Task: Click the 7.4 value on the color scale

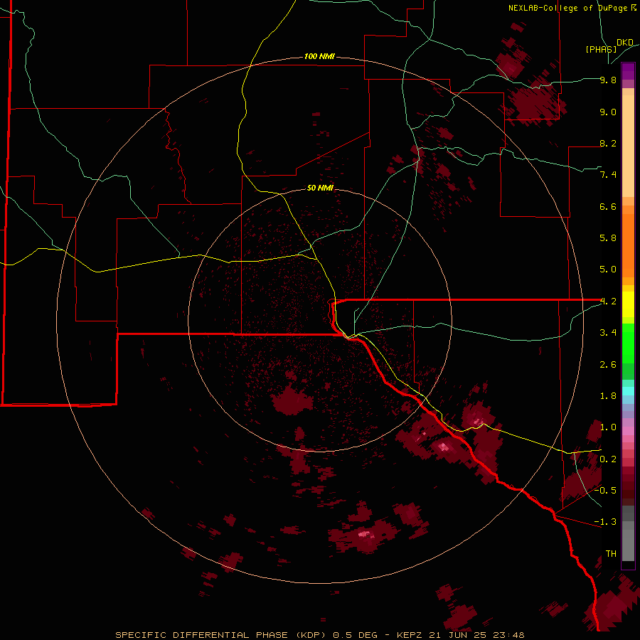Action: point(608,175)
